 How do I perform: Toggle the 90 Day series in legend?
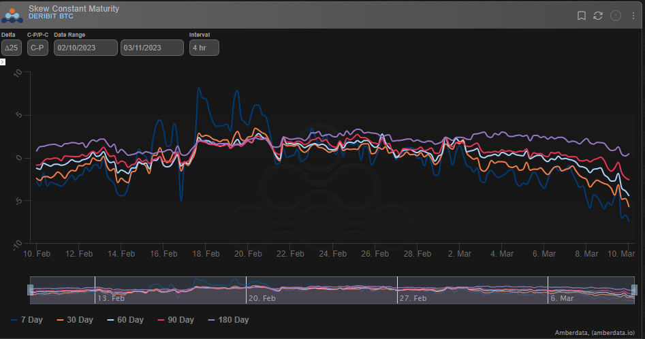tap(176, 320)
